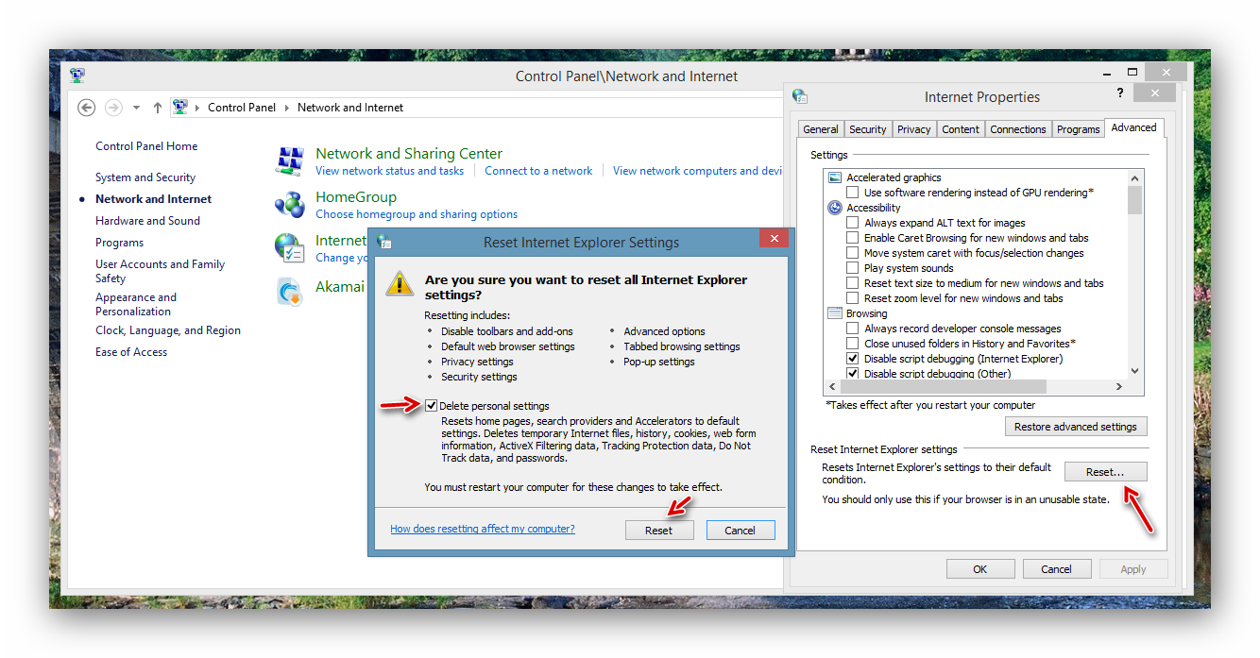Image resolution: width=1260 pixels, height=658 pixels.
Task: Open 'How does resetting affect my computer?' link
Action: [x=483, y=529]
